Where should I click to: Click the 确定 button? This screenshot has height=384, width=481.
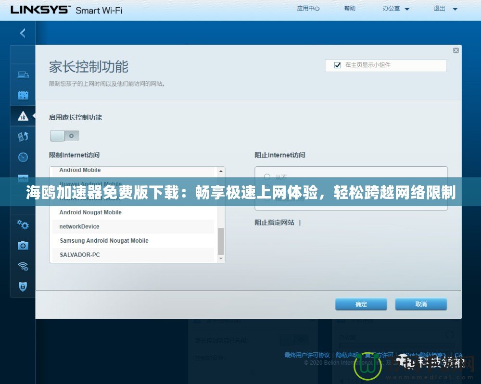[x=361, y=304]
